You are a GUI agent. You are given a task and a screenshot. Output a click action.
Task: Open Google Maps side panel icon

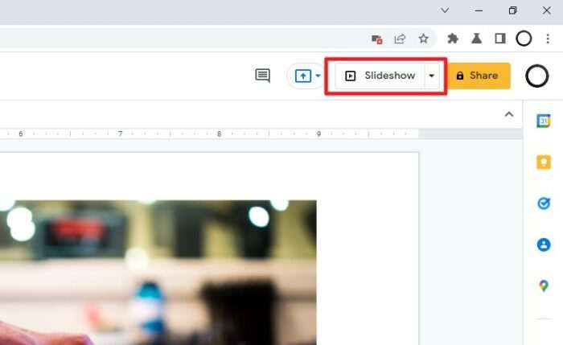[544, 285]
